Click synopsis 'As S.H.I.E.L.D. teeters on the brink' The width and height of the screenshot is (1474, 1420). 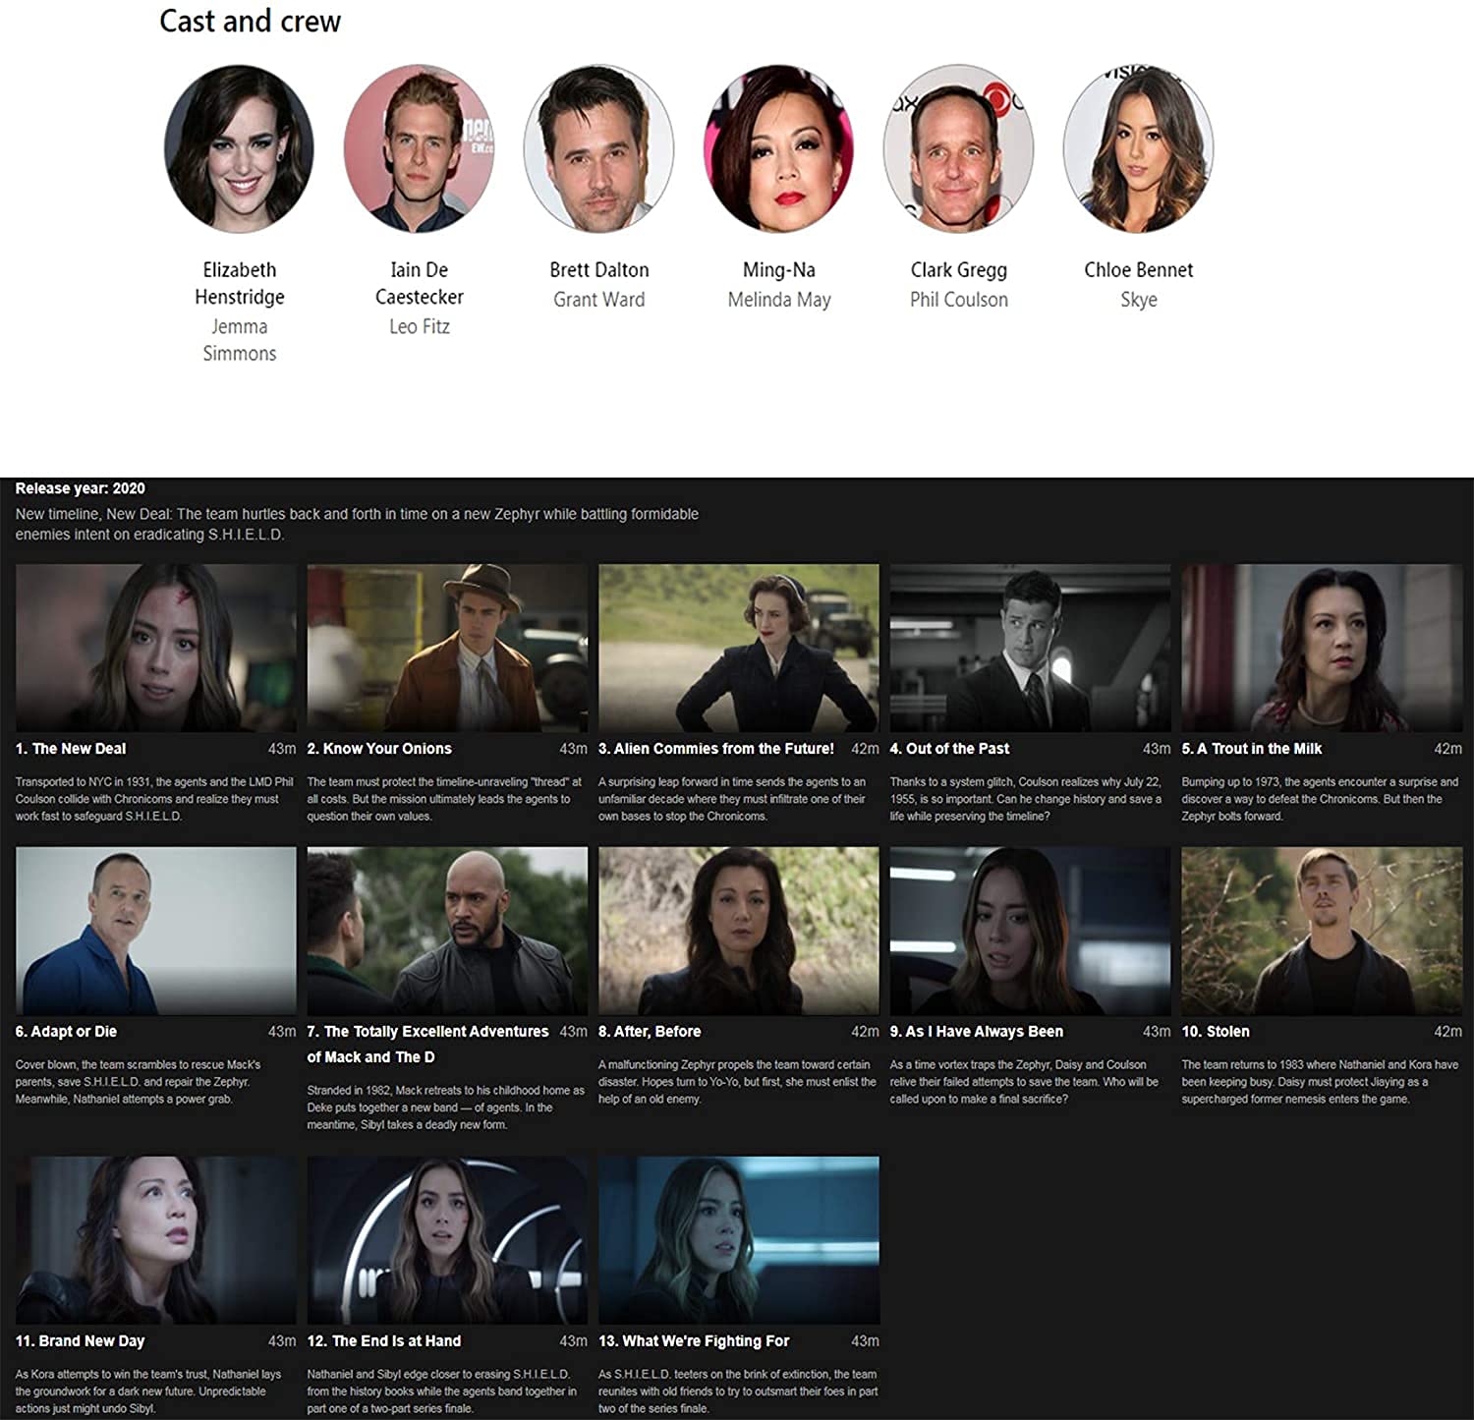click(x=738, y=1392)
